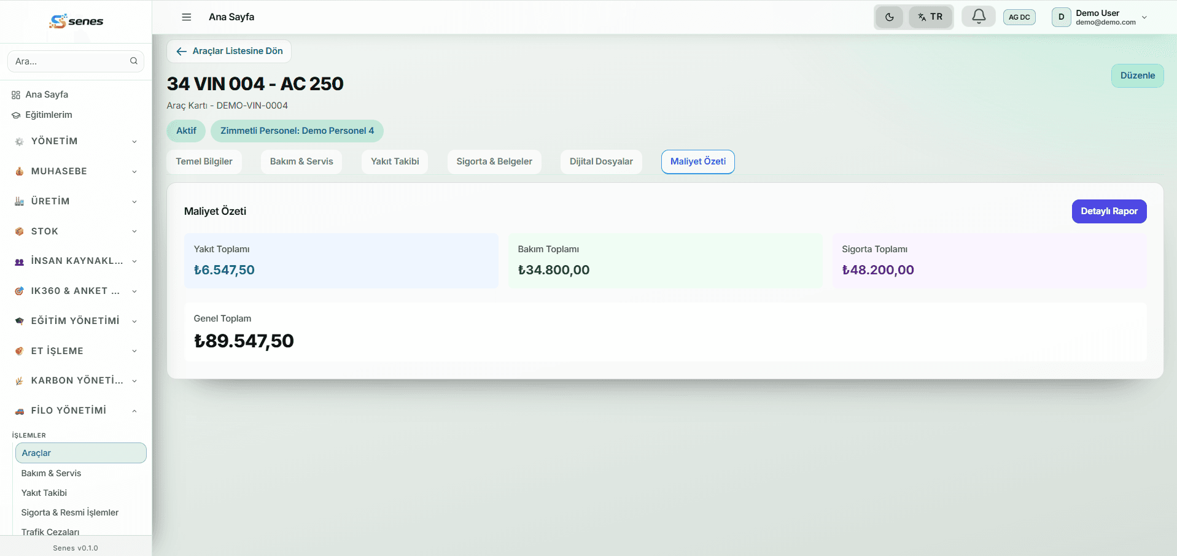Click the EĞİTİM YÖNETİMİ cap icon
The height and width of the screenshot is (556, 1177).
(x=20, y=321)
